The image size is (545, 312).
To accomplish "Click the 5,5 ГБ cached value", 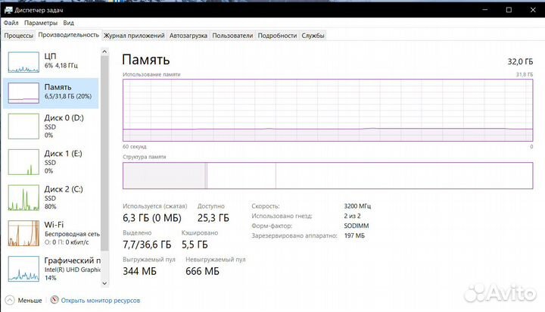I will pyautogui.click(x=195, y=245).
